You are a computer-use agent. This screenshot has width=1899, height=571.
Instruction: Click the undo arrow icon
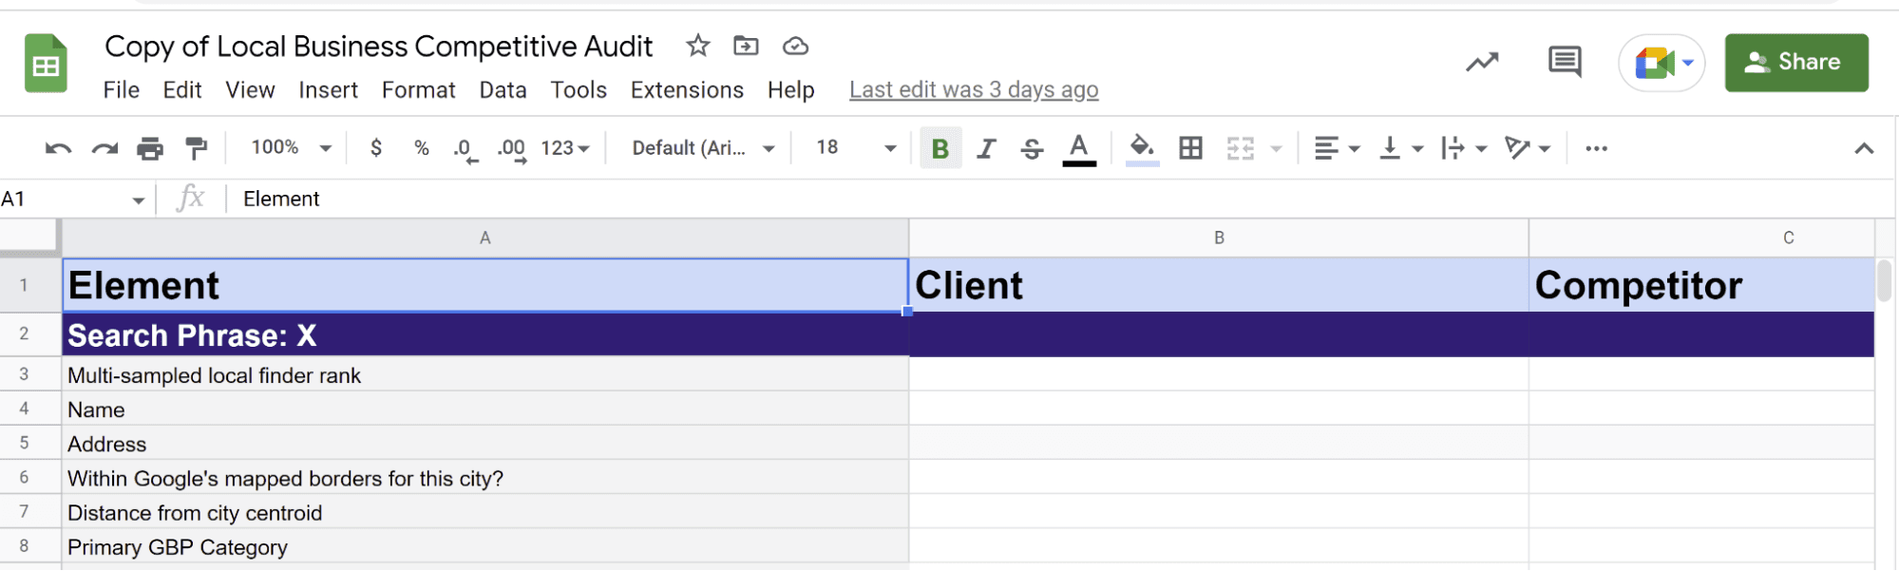pyautogui.click(x=58, y=148)
